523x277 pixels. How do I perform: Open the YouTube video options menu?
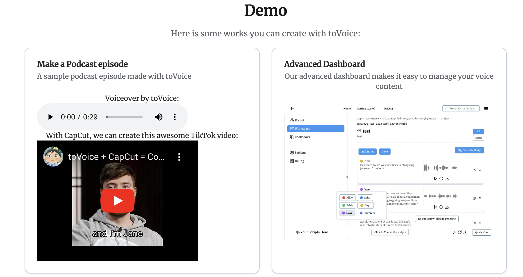tap(179, 157)
